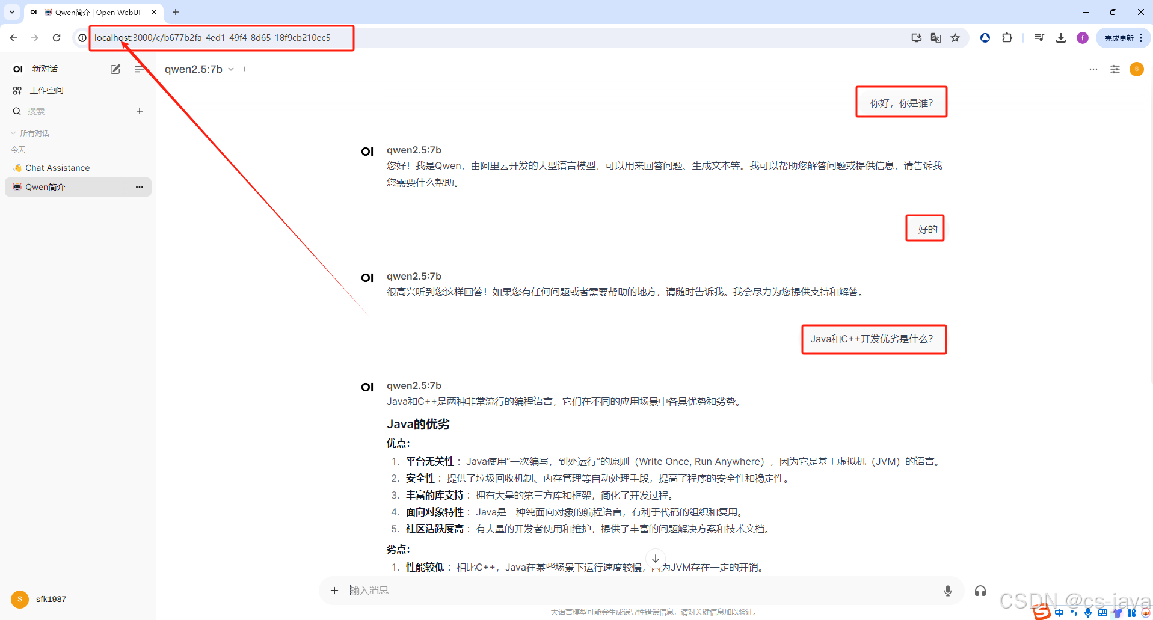The image size is (1153, 620).
Task: Click the 完成更新 update button
Action: click(x=1119, y=38)
